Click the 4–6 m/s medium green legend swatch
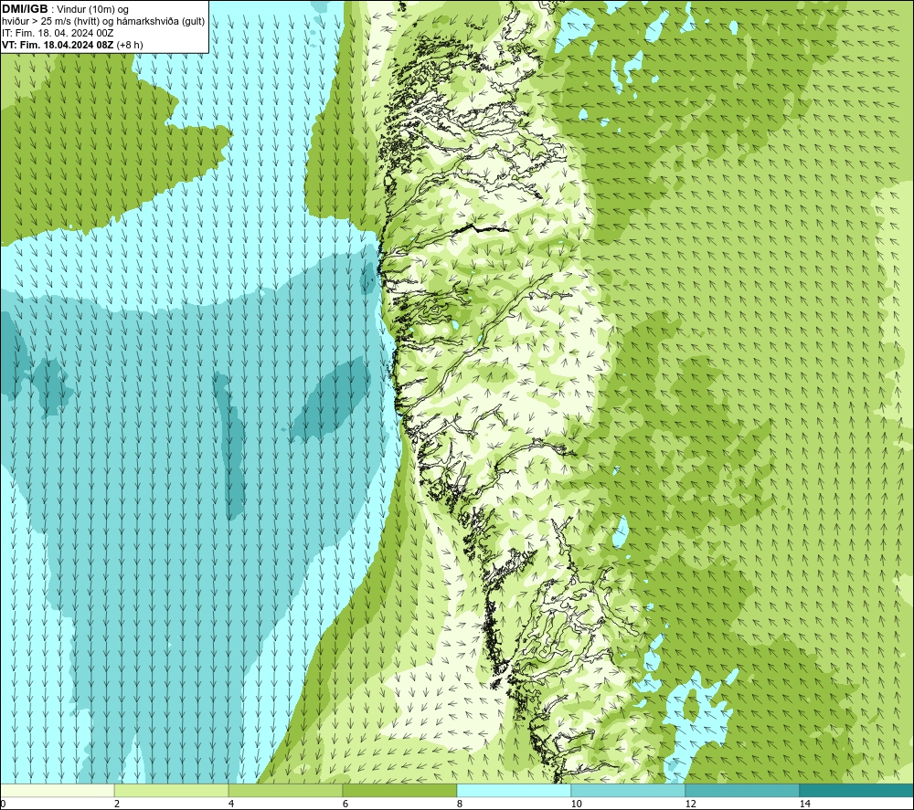 tap(285, 790)
